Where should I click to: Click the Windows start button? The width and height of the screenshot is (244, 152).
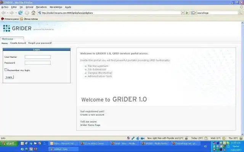point(9,144)
